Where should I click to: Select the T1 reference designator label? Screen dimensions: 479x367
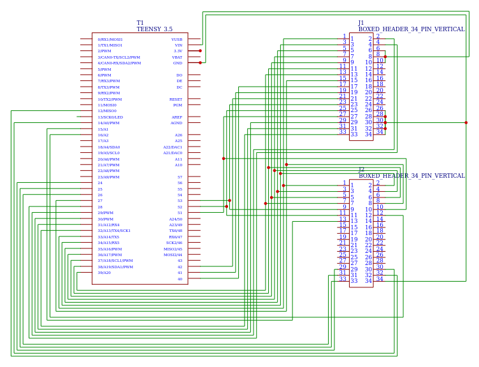140,22
